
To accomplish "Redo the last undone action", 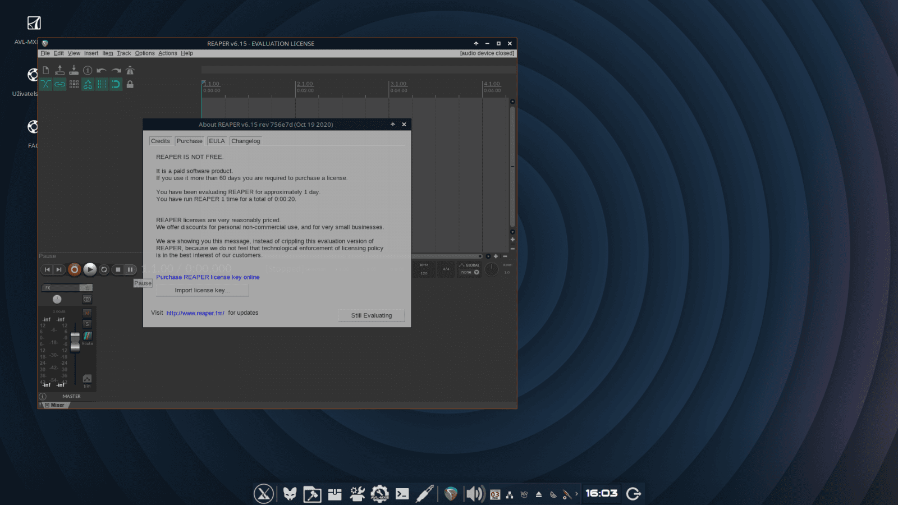I will [x=116, y=70].
